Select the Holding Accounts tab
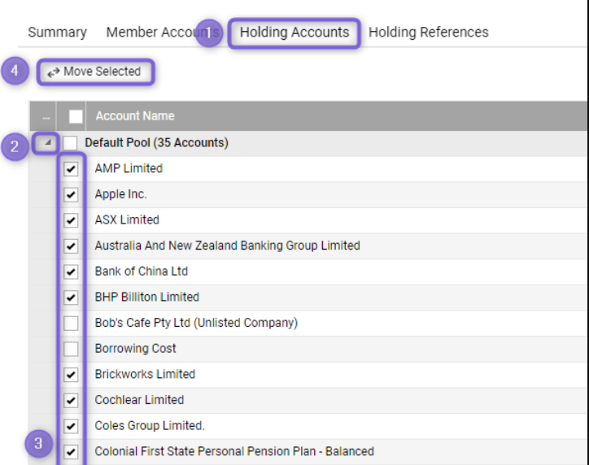This screenshot has height=465, width=589. [294, 33]
